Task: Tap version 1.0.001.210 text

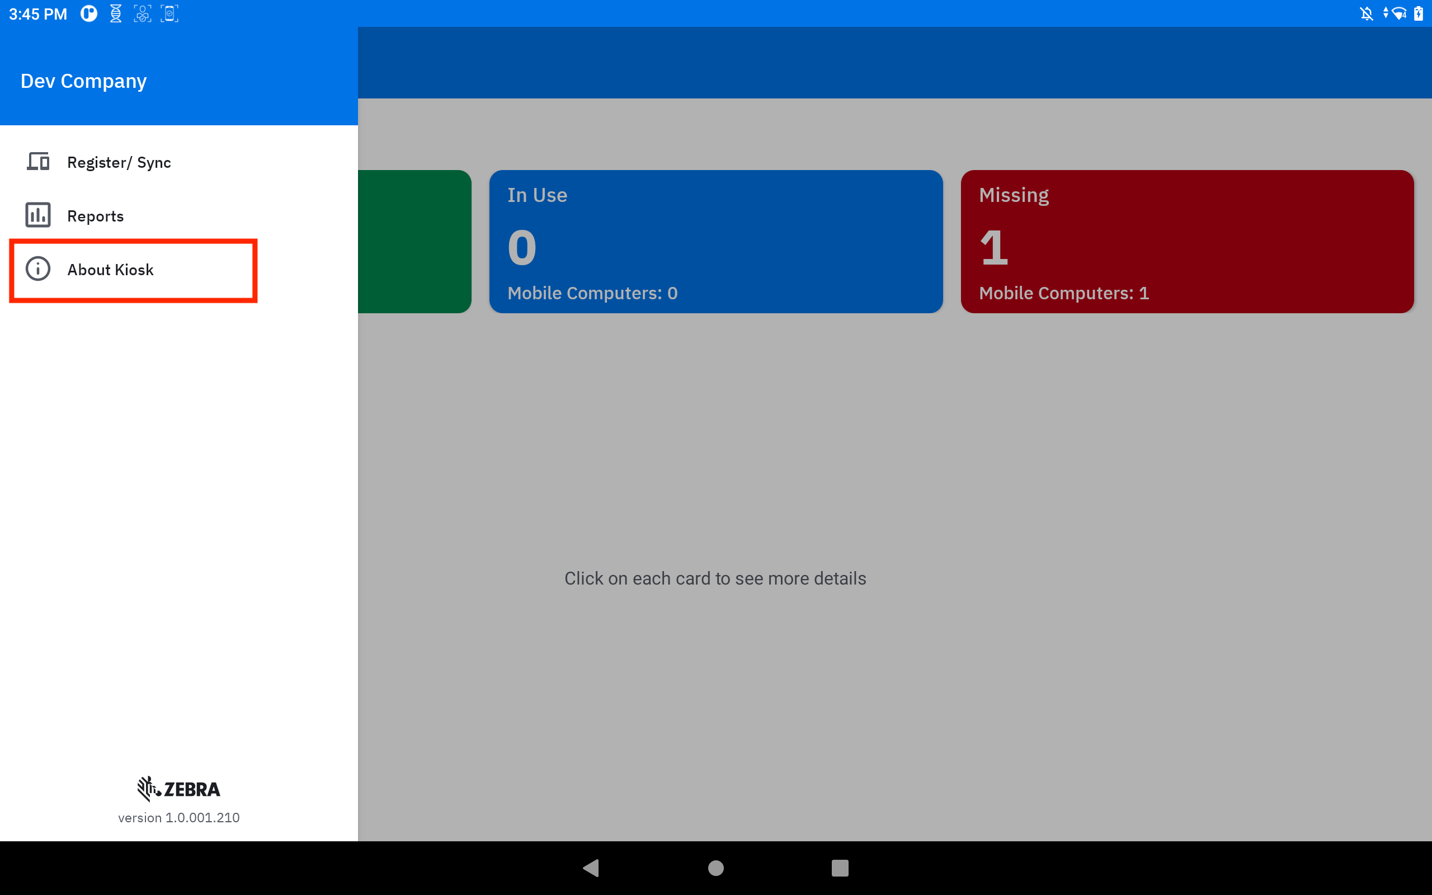Action: point(178,817)
